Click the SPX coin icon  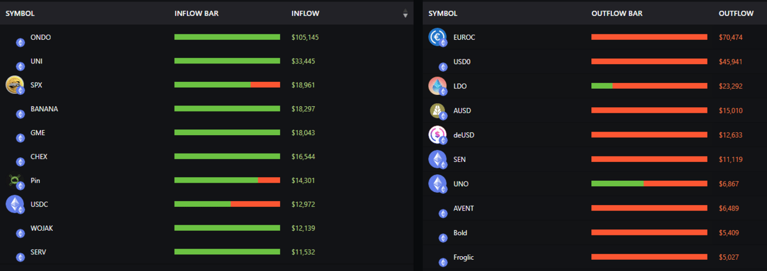pyautogui.click(x=15, y=85)
